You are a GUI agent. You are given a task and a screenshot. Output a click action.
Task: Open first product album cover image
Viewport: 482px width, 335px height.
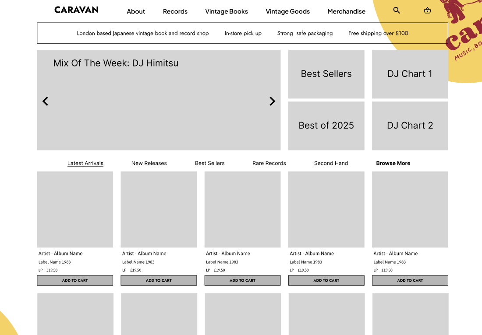(75, 209)
